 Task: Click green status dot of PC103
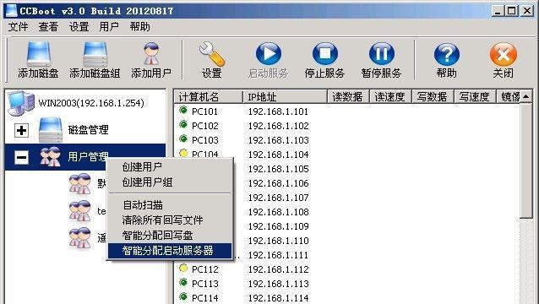pos(183,138)
